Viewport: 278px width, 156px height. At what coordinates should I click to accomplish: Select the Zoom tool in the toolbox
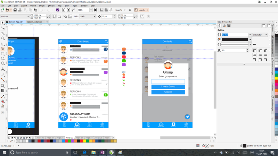(3, 38)
